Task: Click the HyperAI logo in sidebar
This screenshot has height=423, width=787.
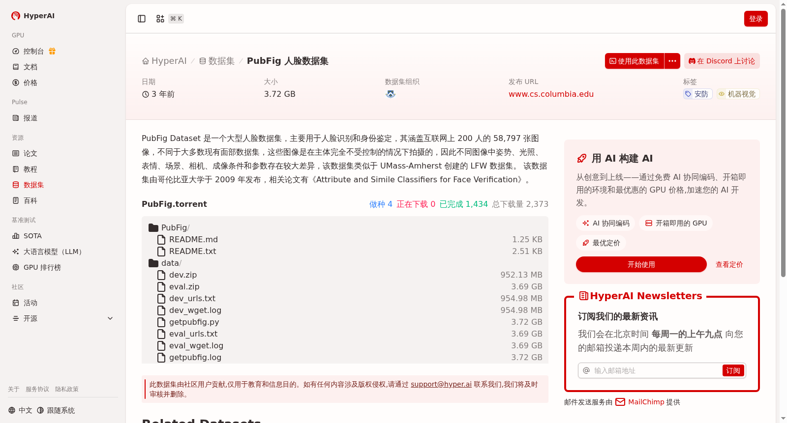Action: point(33,16)
